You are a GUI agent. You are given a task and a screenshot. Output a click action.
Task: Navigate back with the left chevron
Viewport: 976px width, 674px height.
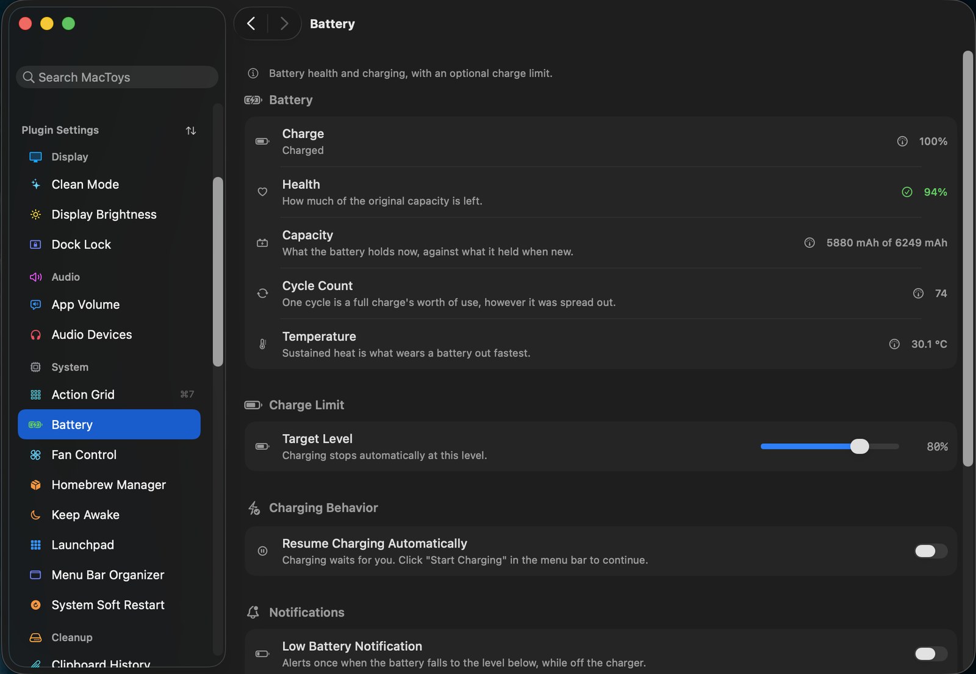coord(251,23)
